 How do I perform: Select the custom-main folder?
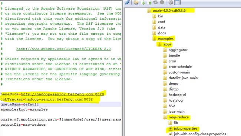coord(179,72)
